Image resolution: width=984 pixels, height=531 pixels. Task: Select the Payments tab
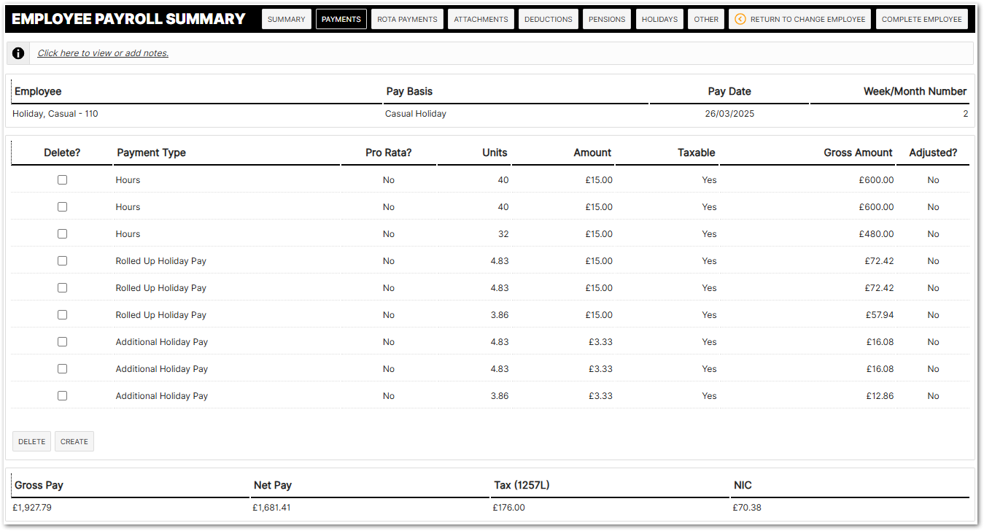(341, 19)
